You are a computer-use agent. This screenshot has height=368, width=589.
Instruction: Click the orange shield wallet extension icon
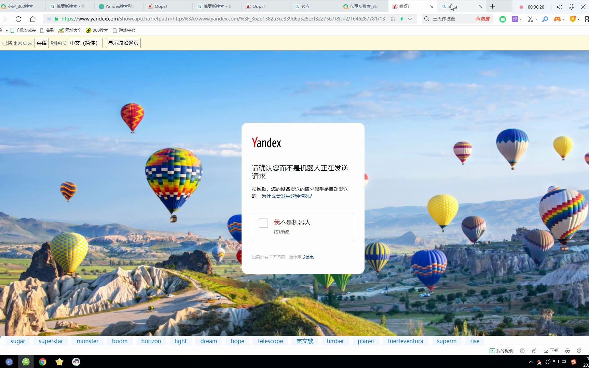point(573,19)
